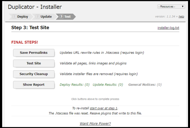Click 'Click buttons above to complete process' text
This screenshot has height=128, width=190.
[x=95, y=99]
